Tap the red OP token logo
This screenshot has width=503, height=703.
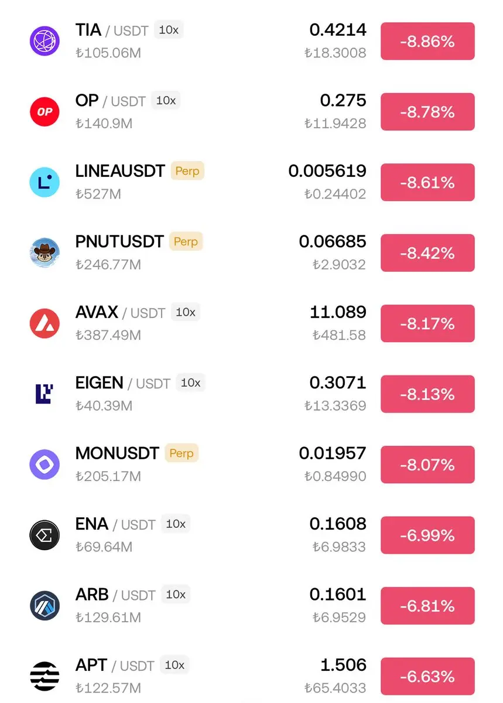(45, 111)
